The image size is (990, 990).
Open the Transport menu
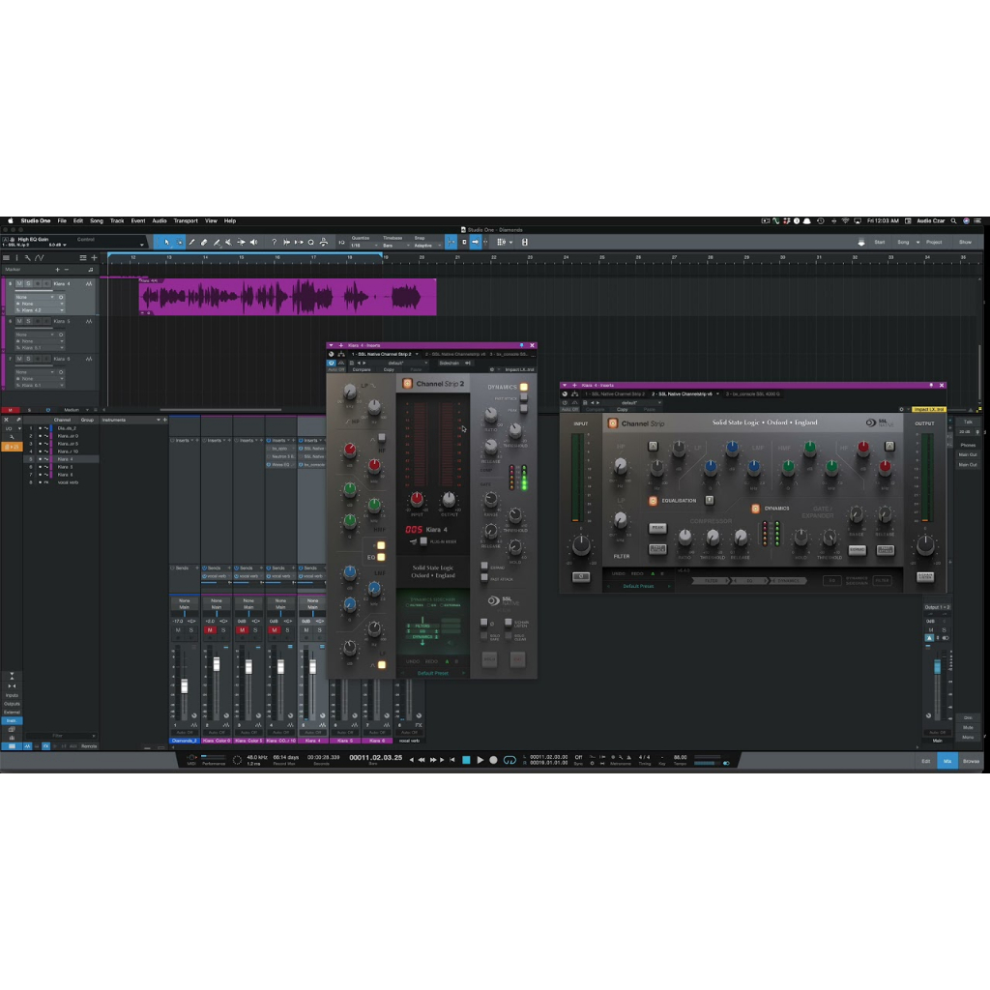pyautogui.click(x=186, y=221)
